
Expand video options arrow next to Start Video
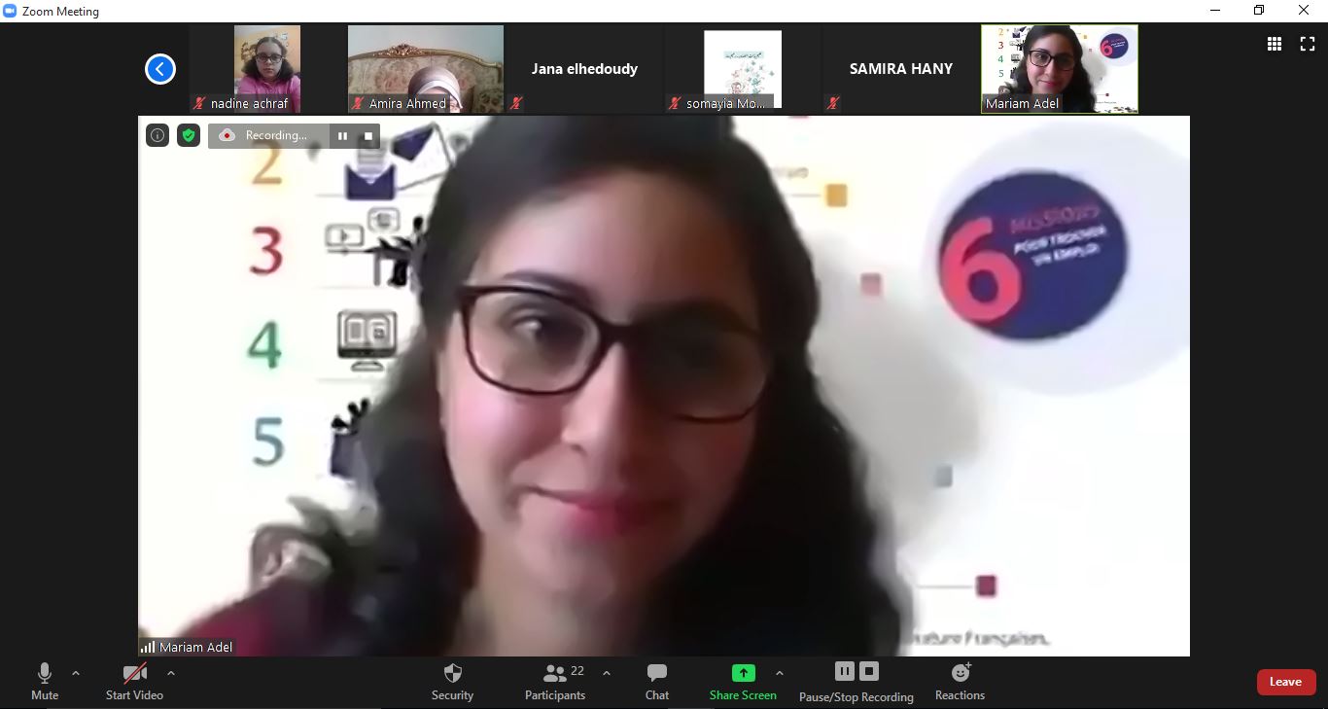coord(171,673)
